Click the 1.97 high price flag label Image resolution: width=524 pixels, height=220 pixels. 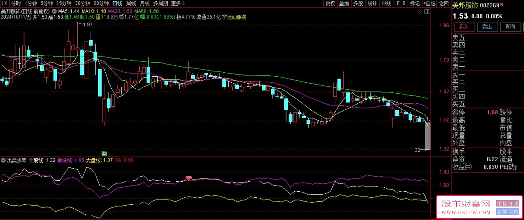[x=87, y=25]
